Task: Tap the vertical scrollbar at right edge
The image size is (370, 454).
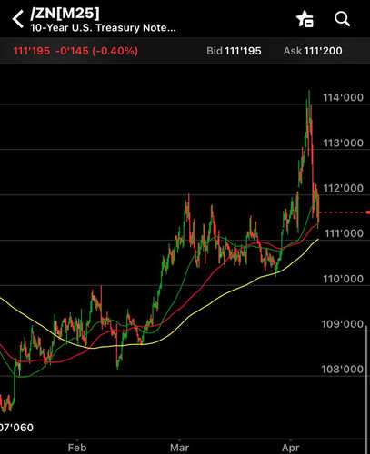Action: click(367, 390)
